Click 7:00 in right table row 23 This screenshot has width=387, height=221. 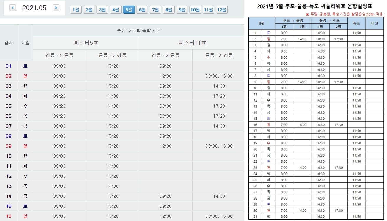point(284,168)
